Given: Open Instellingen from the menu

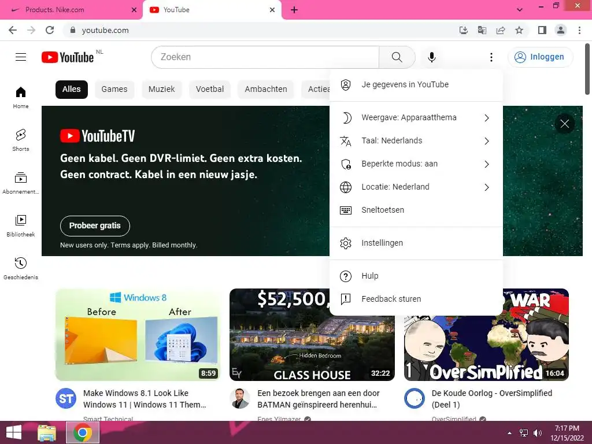Looking at the screenshot, I should 416,243.
